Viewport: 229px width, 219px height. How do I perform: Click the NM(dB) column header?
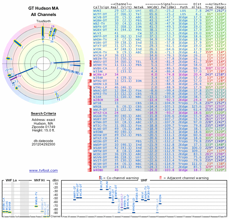pyautogui.click(x=152, y=7)
